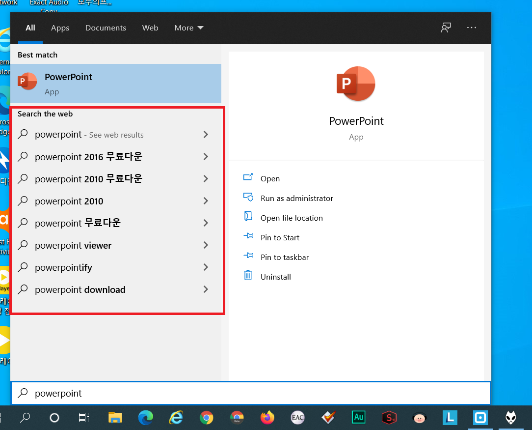Open the red S app taskbar icon
Image resolution: width=532 pixels, height=430 pixels.
pos(389,417)
